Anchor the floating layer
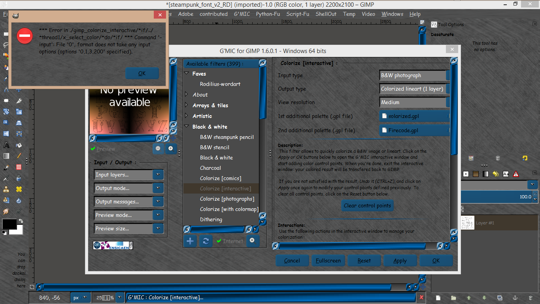 pos(515,298)
